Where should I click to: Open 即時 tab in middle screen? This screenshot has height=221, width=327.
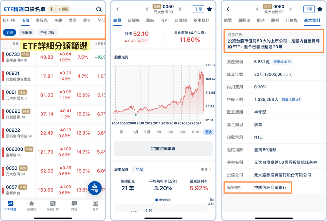tap(150, 21)
